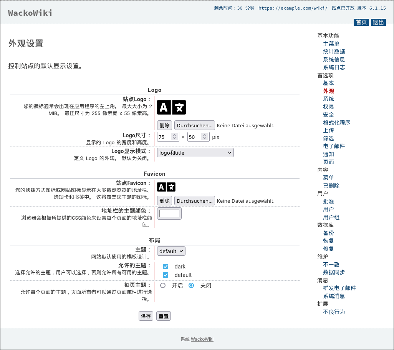Click the site Logo preview image
Viewport: 394px width, 350px height.
coord(171,107)
